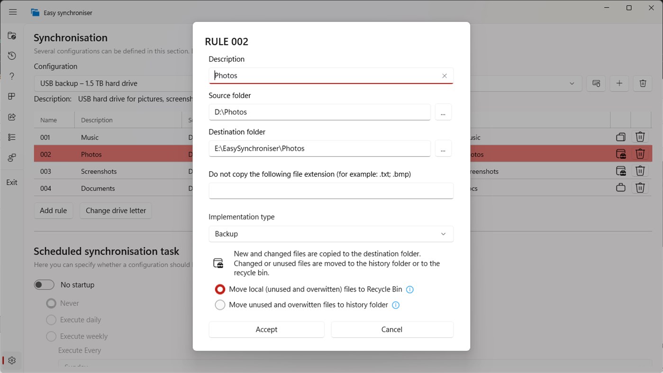This screenshot has width=663, height=373.
Task: Accept the rule changes
Action: coord(266,329)
